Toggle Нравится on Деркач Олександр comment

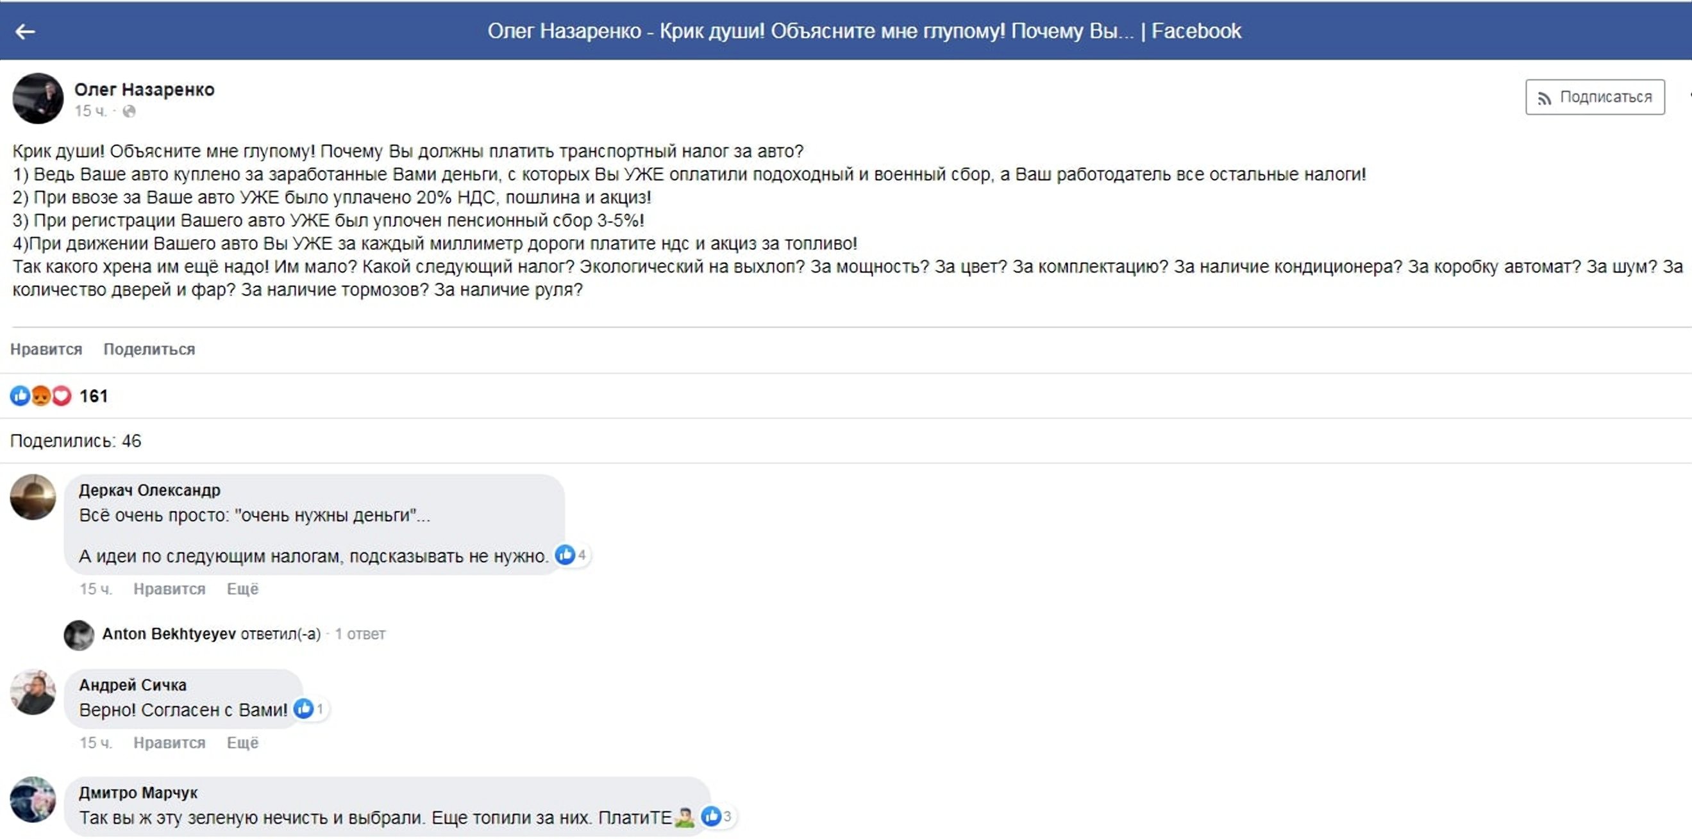169,589
